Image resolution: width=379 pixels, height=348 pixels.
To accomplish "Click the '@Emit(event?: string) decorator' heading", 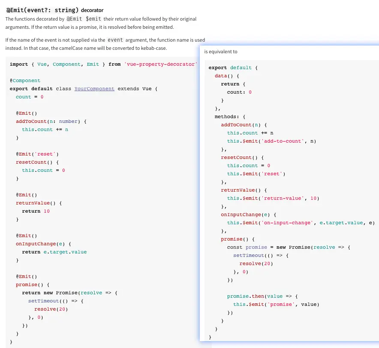I will point(55,10).
